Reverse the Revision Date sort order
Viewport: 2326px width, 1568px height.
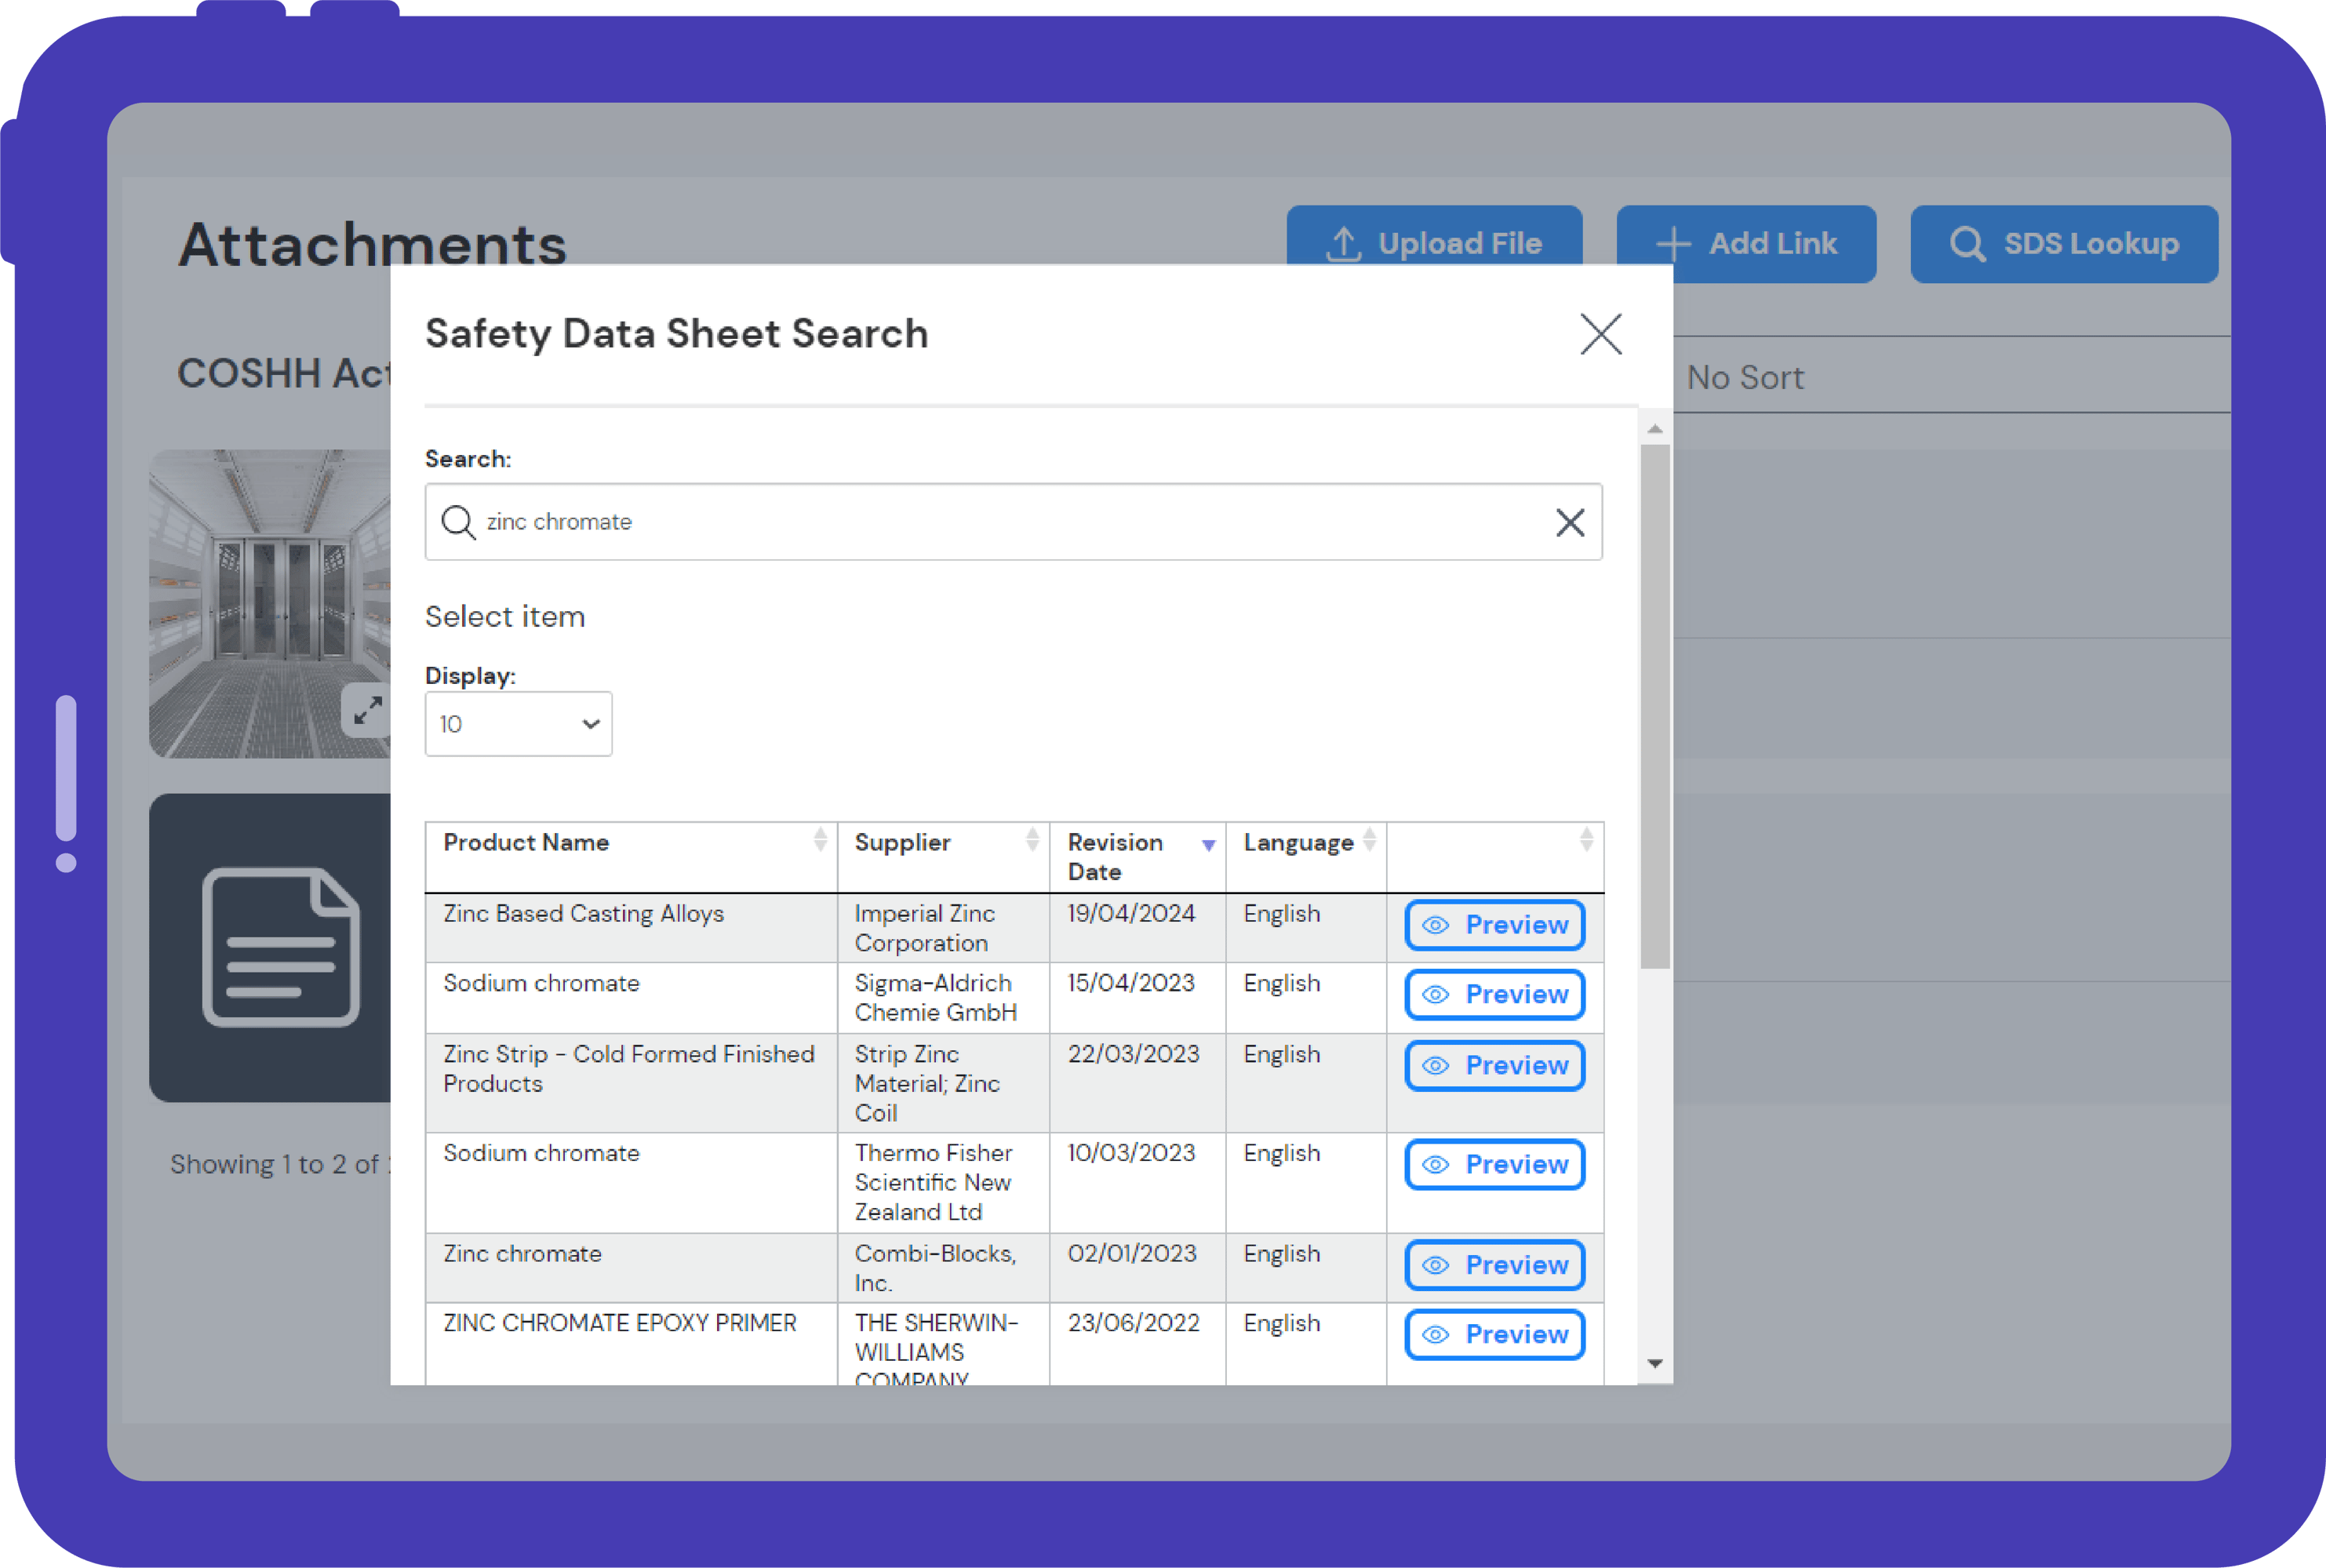[1209, 844]
